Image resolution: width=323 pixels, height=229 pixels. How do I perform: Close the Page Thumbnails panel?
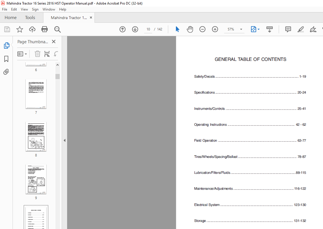coord(53,42)
